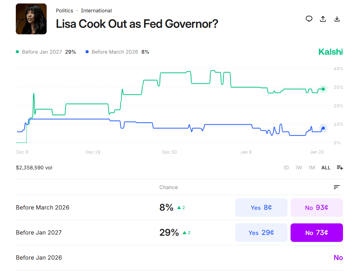Viewport: 353px width, 277px height.
Task: Buy No 73¢ for Before Jan 2027
Action: tap(316, 233)
